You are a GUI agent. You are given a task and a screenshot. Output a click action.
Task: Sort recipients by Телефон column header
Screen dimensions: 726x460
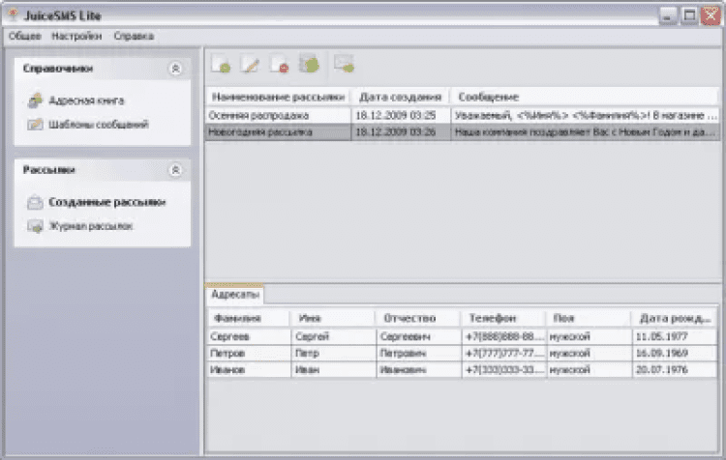coord(503,318)
